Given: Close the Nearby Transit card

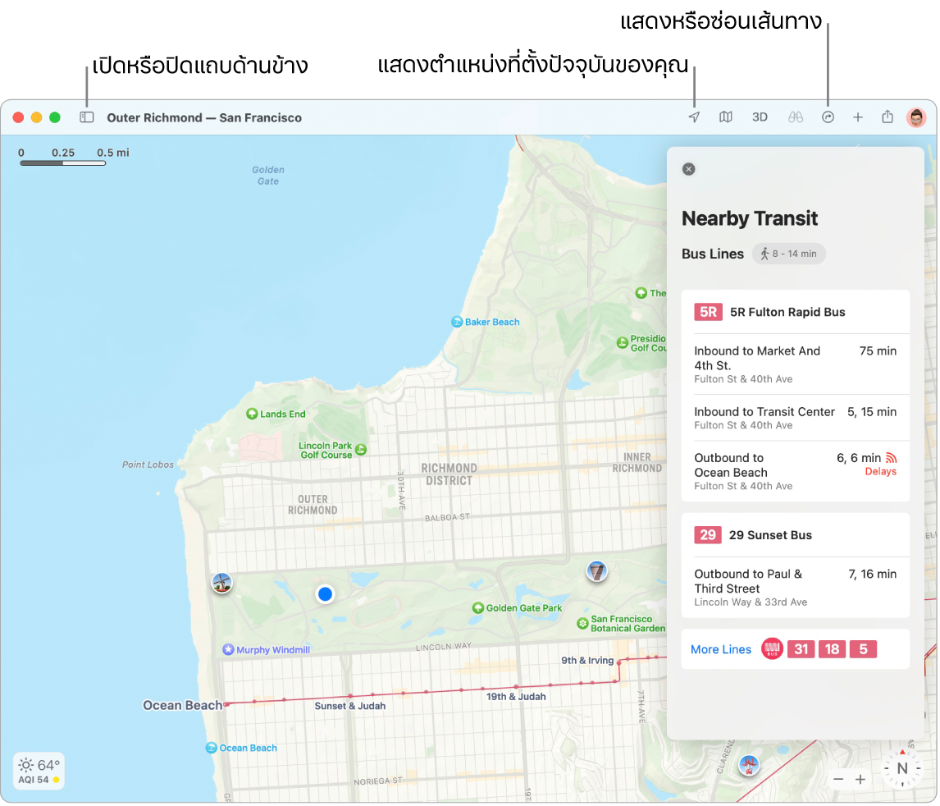Looking at the screenshot, I should 689,169.
